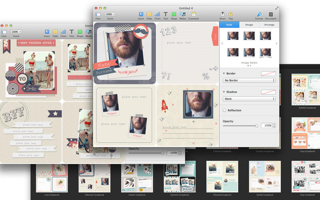This screenshot has width=320, height=200.
Task: Insert a Shape from Untitled 4 toolbar
Action: click(174, 14)
